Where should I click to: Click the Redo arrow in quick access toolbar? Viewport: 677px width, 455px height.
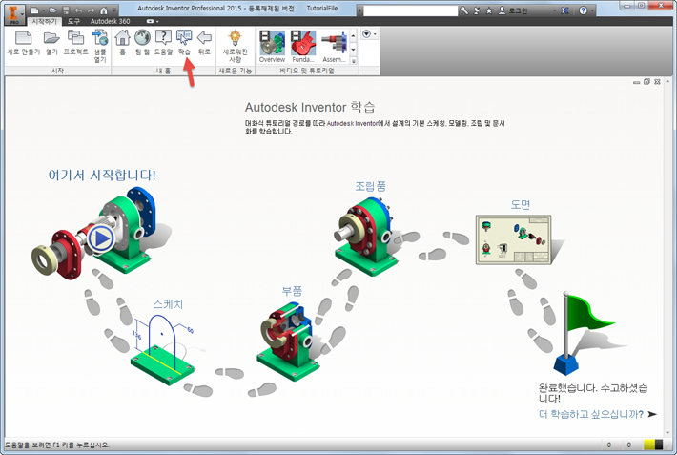tap(91, 10)
